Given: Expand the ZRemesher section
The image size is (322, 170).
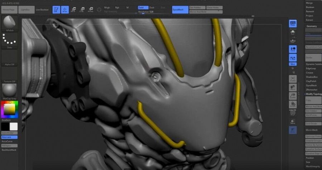Looking at the screenshot, I should point(312,90).
